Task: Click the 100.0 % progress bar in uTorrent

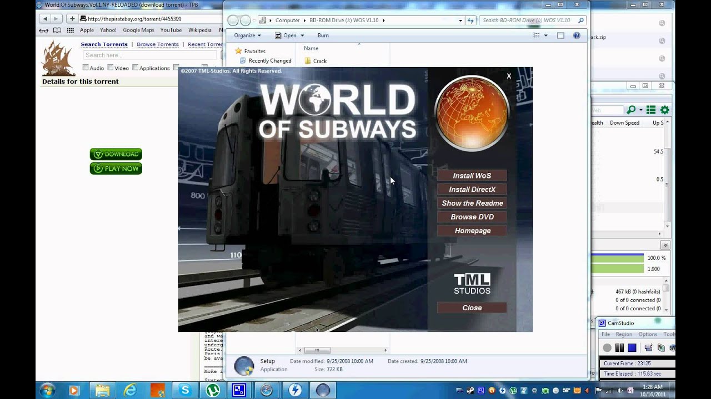Action: click(x=617, y=258)
